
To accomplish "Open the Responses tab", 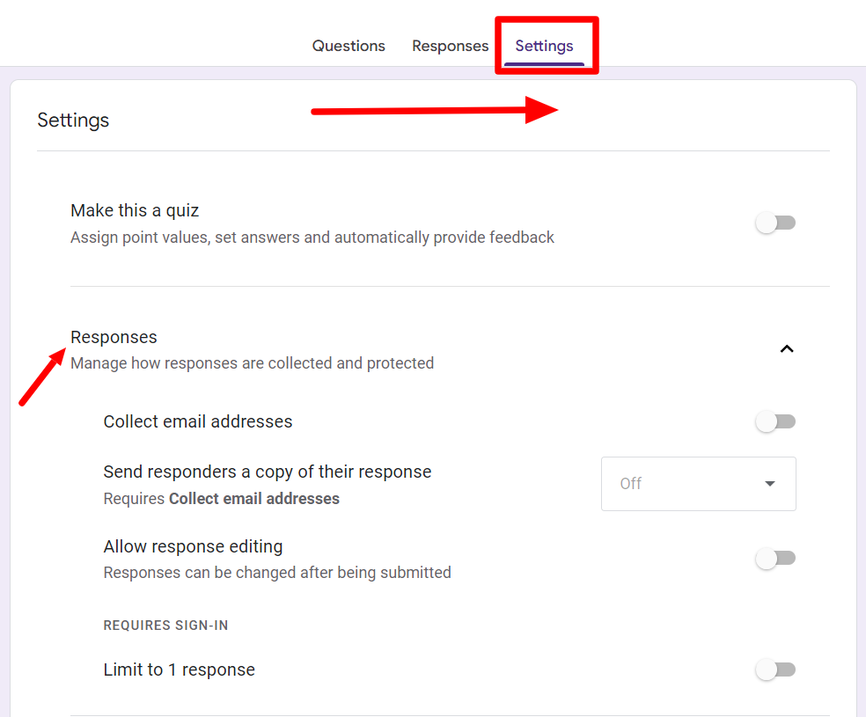I will click(x=450, y=46).
